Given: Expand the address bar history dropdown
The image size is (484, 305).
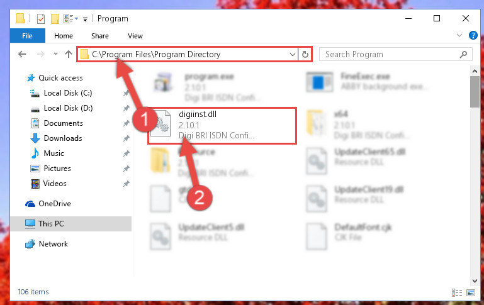Looking at the screenshot, I should pos(292,55).
